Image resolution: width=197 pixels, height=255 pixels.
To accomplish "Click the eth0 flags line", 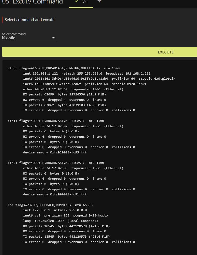I will [x=64, y=68].
